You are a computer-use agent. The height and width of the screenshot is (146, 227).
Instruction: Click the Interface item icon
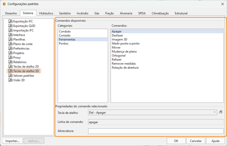(11, 35)
